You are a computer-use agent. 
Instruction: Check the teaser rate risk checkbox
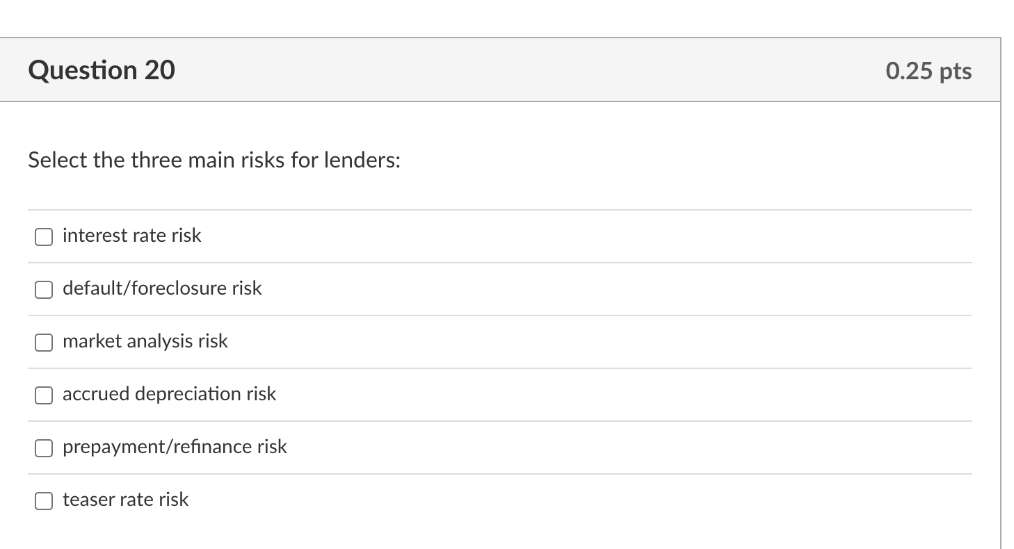pos(43,500)
